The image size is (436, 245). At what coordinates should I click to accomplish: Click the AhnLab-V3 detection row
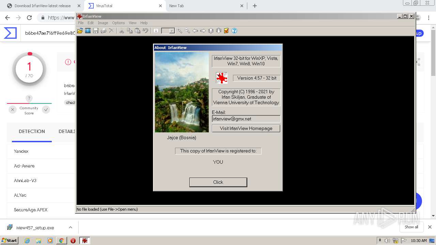point(41,180)
